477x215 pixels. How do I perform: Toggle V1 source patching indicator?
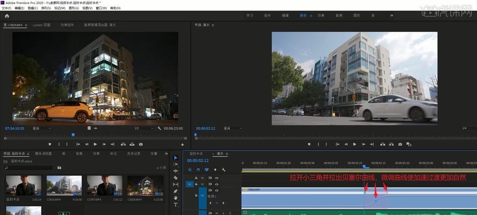[x=189, y=184]
